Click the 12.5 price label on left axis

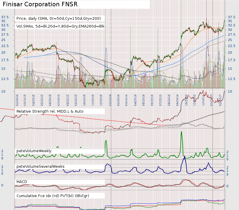[5, 79]
